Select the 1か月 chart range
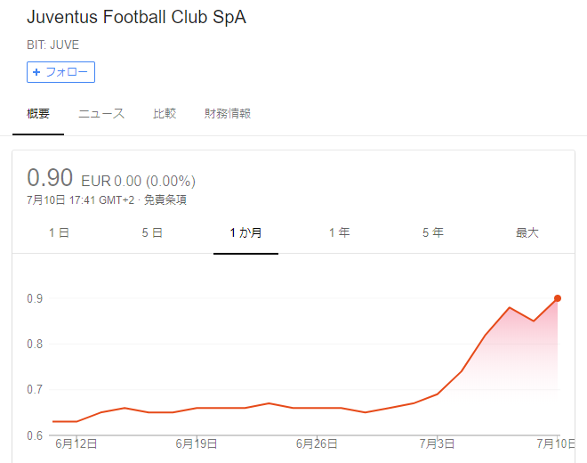 coord(245,232)
